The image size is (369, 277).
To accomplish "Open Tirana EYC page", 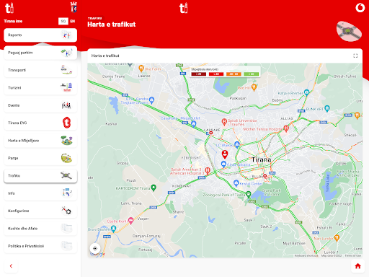I will tap(40, 123).
